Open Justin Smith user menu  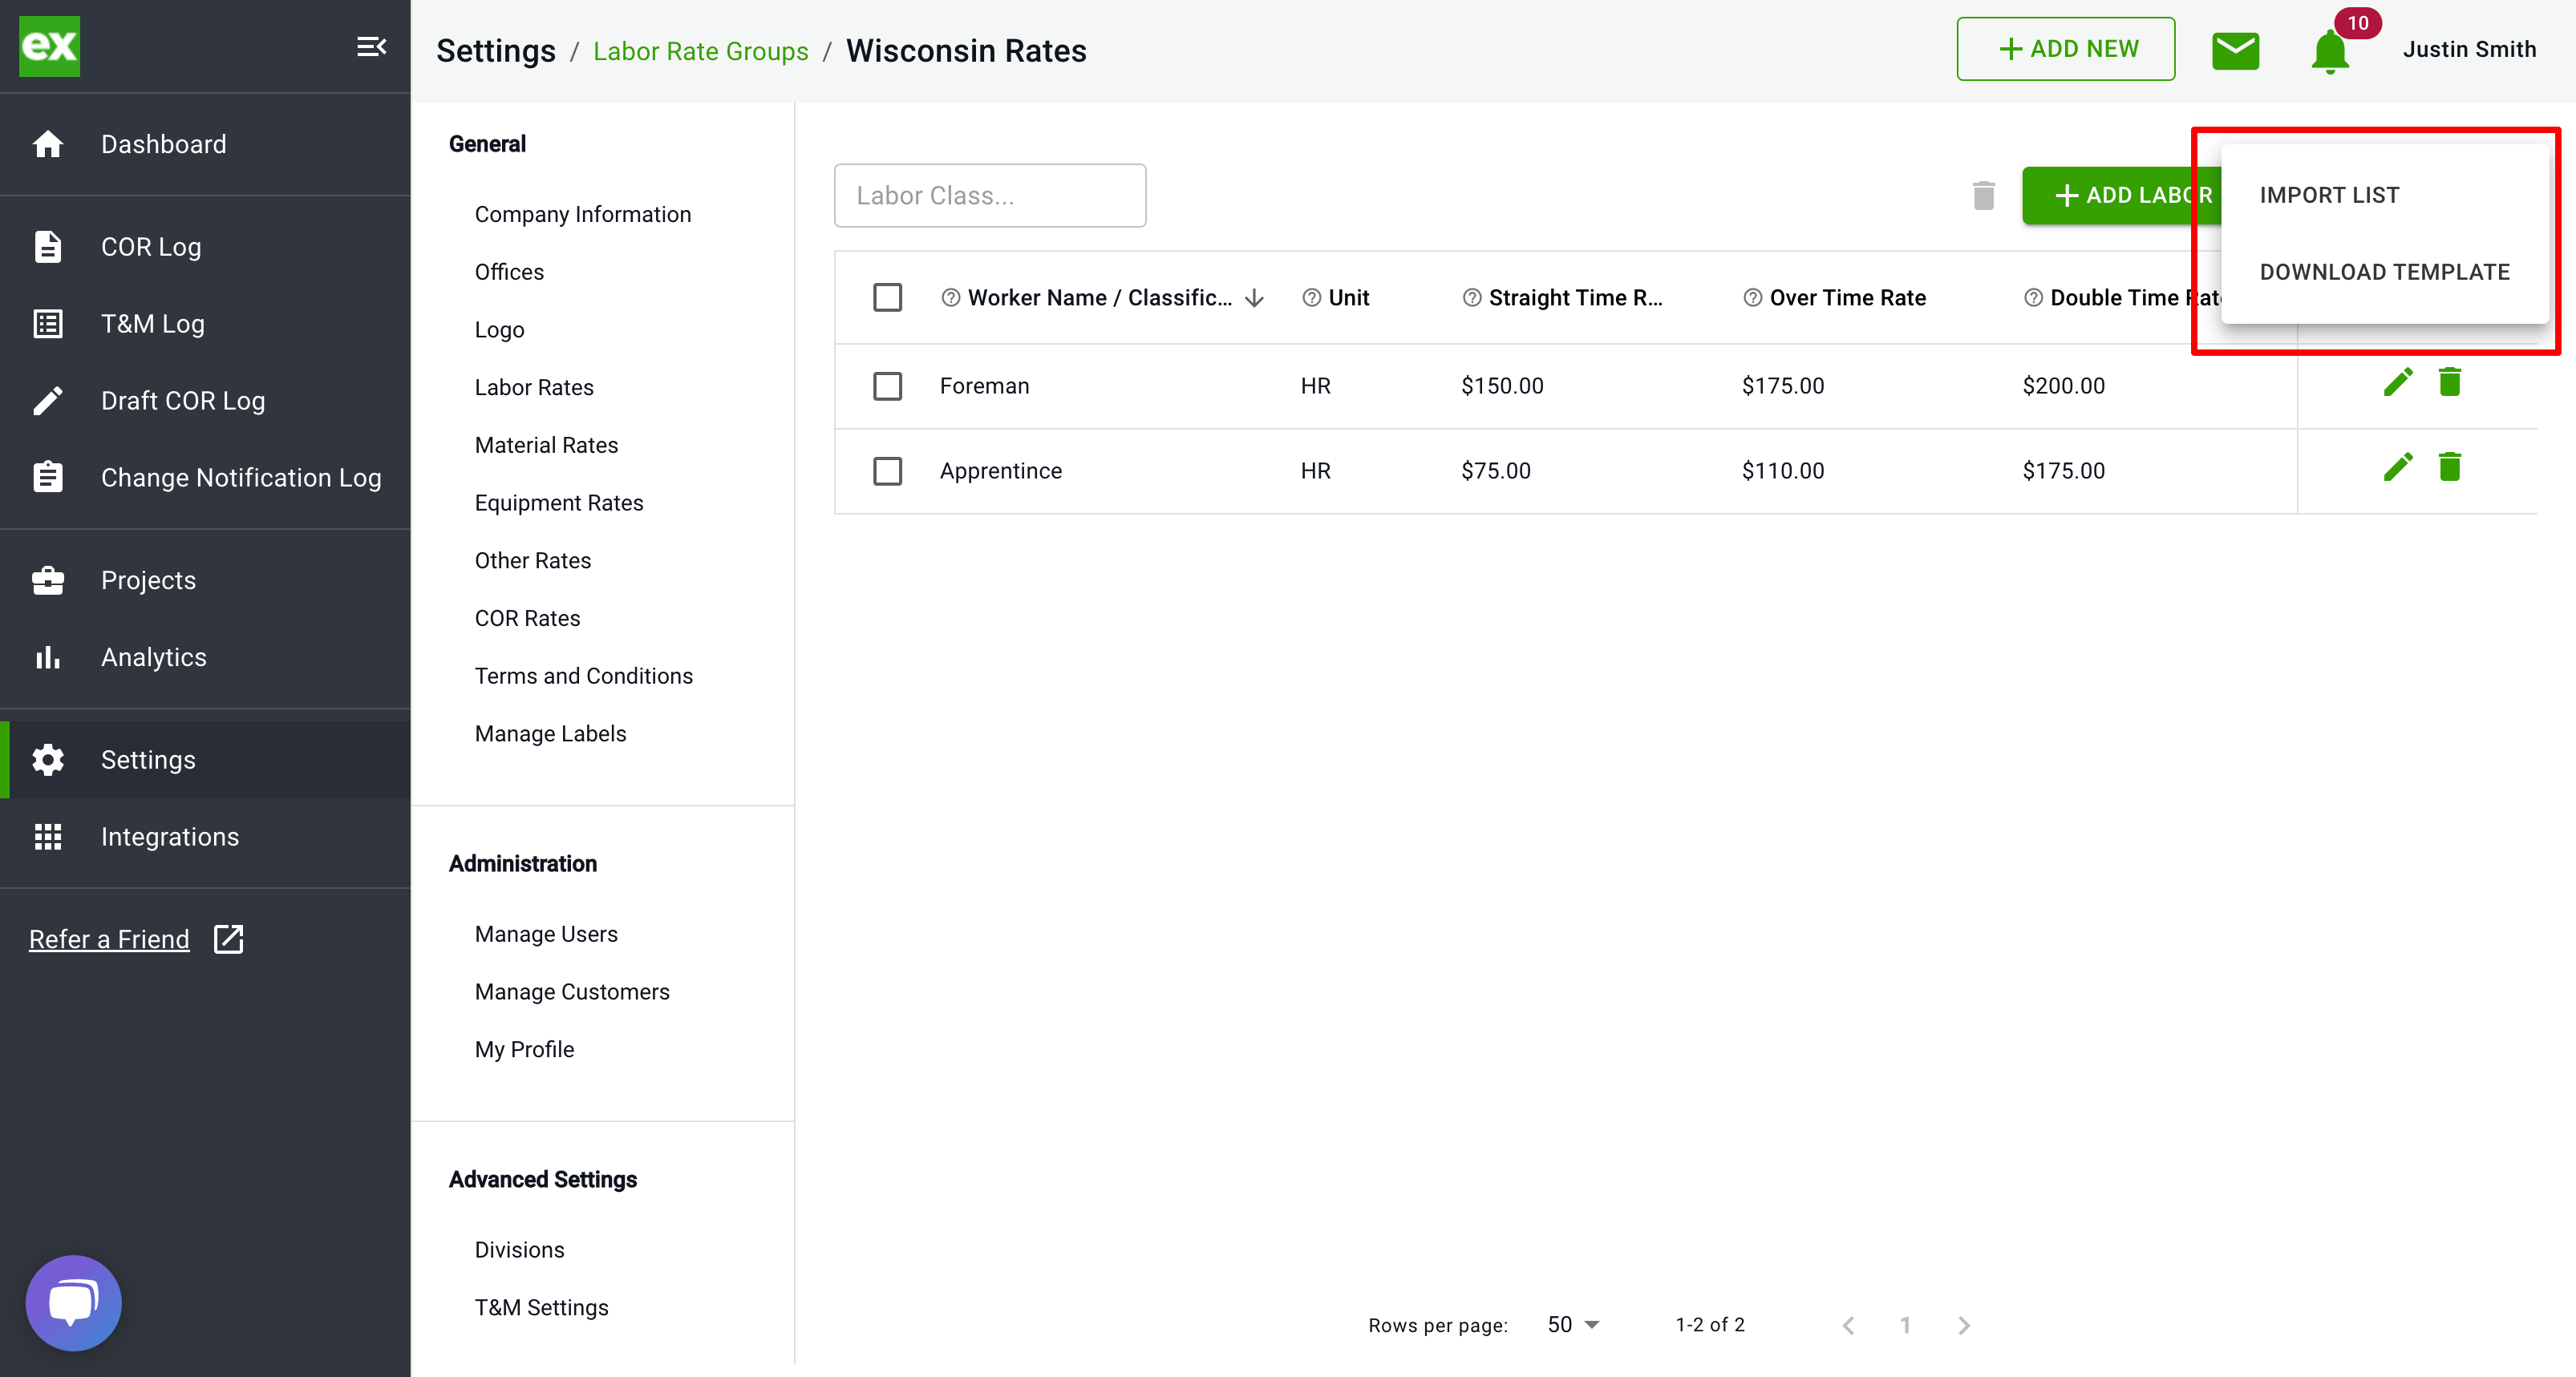click(2469, 49)
